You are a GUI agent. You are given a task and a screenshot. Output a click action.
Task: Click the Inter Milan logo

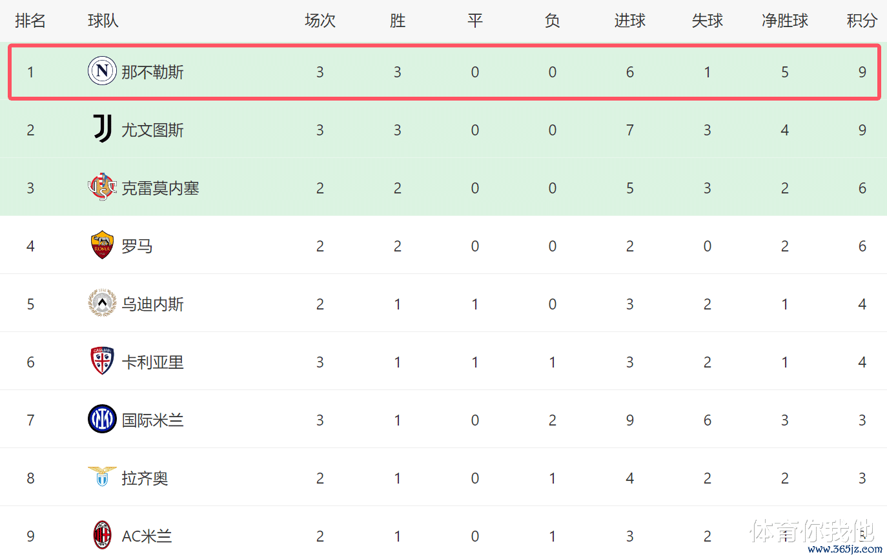click(x=102, y=419)
